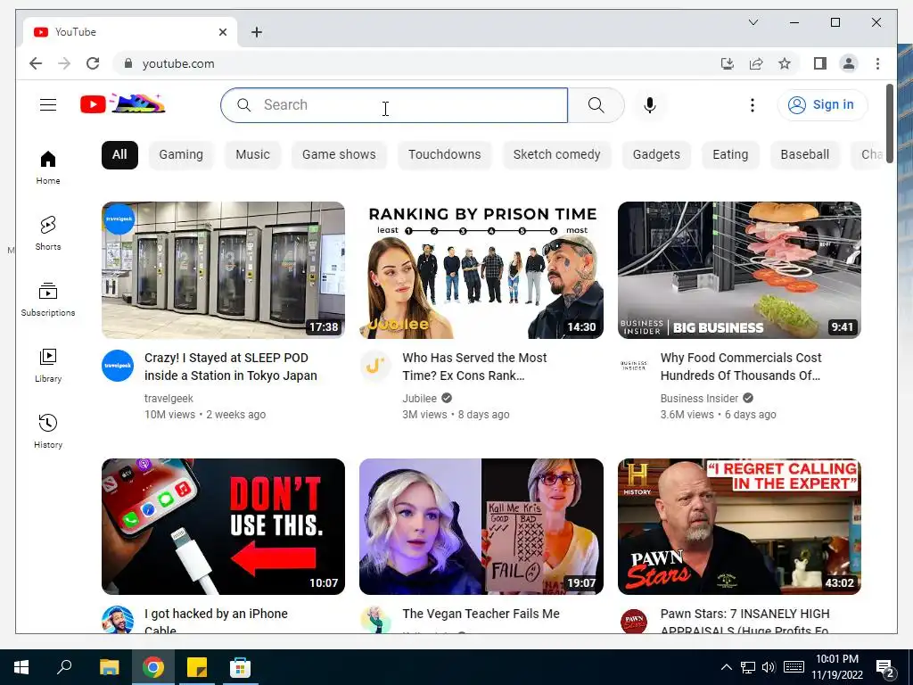Open travelgeek channel name link

click(169, 399)
